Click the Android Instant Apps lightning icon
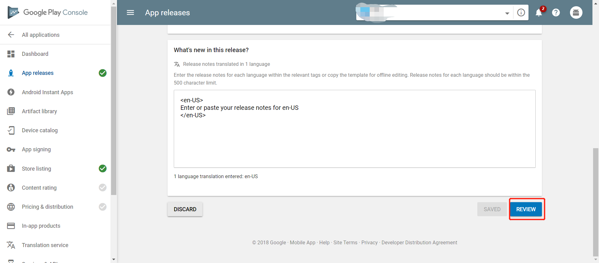Viewport: 599px width, 263px height. pos(11,92)
